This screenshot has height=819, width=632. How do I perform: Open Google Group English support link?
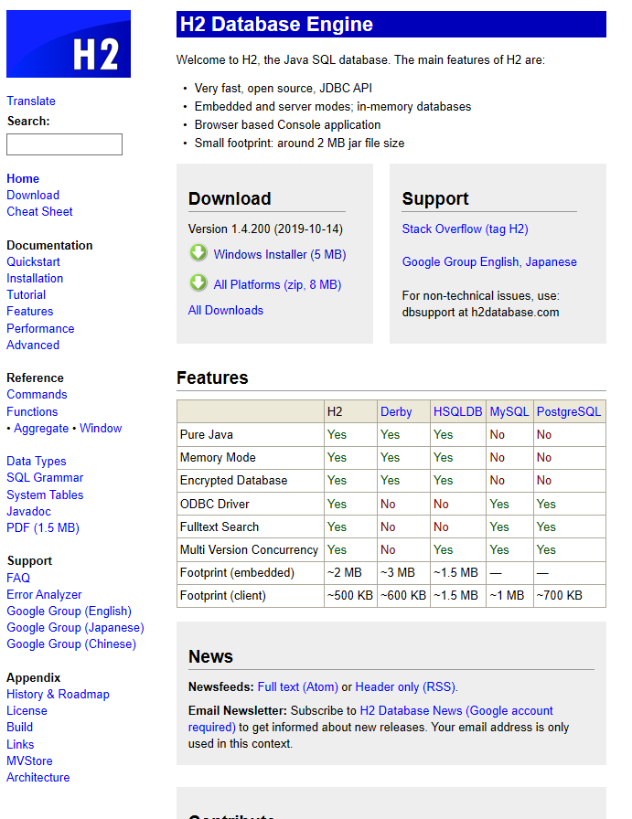[461, 261]
